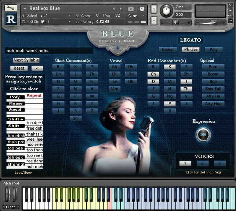Click the Expression knob
Screen dimensions: 236x211
coord(203,134)
